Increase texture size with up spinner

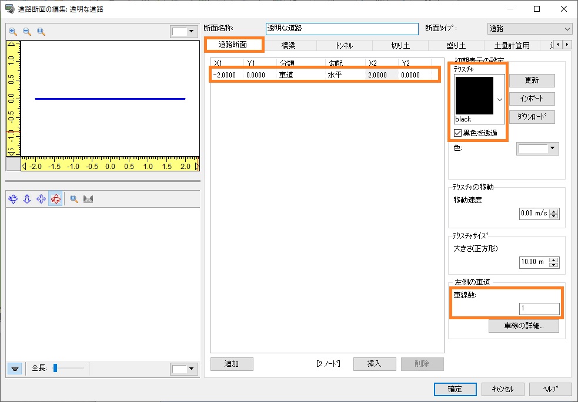(x=554, y=260)
